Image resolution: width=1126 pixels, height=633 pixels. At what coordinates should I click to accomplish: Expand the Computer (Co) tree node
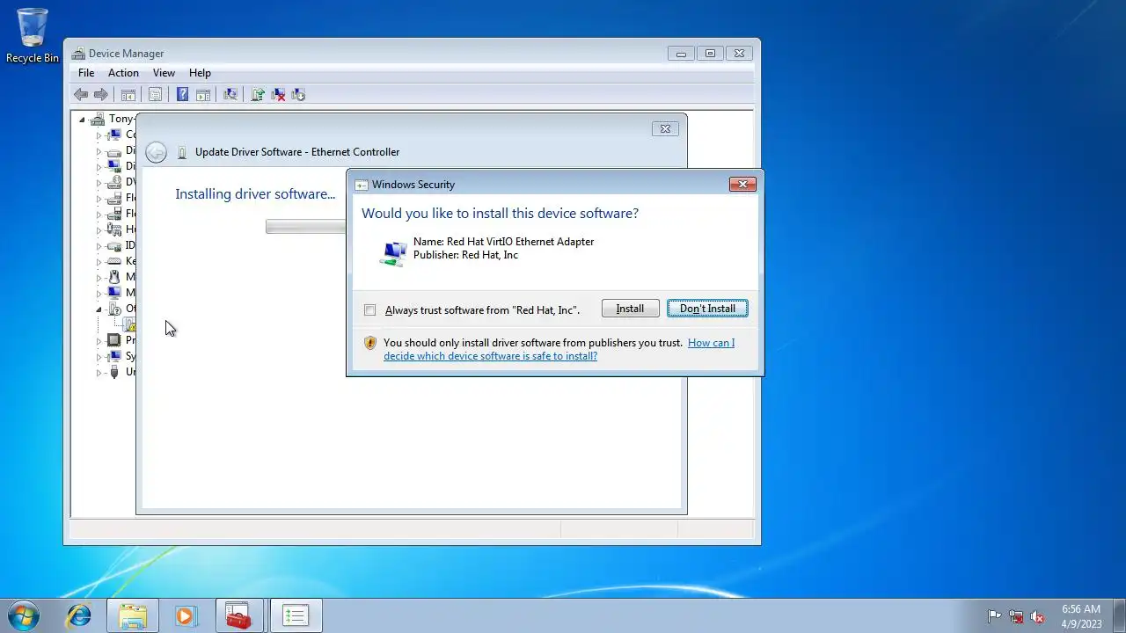[x=99, y=135]
